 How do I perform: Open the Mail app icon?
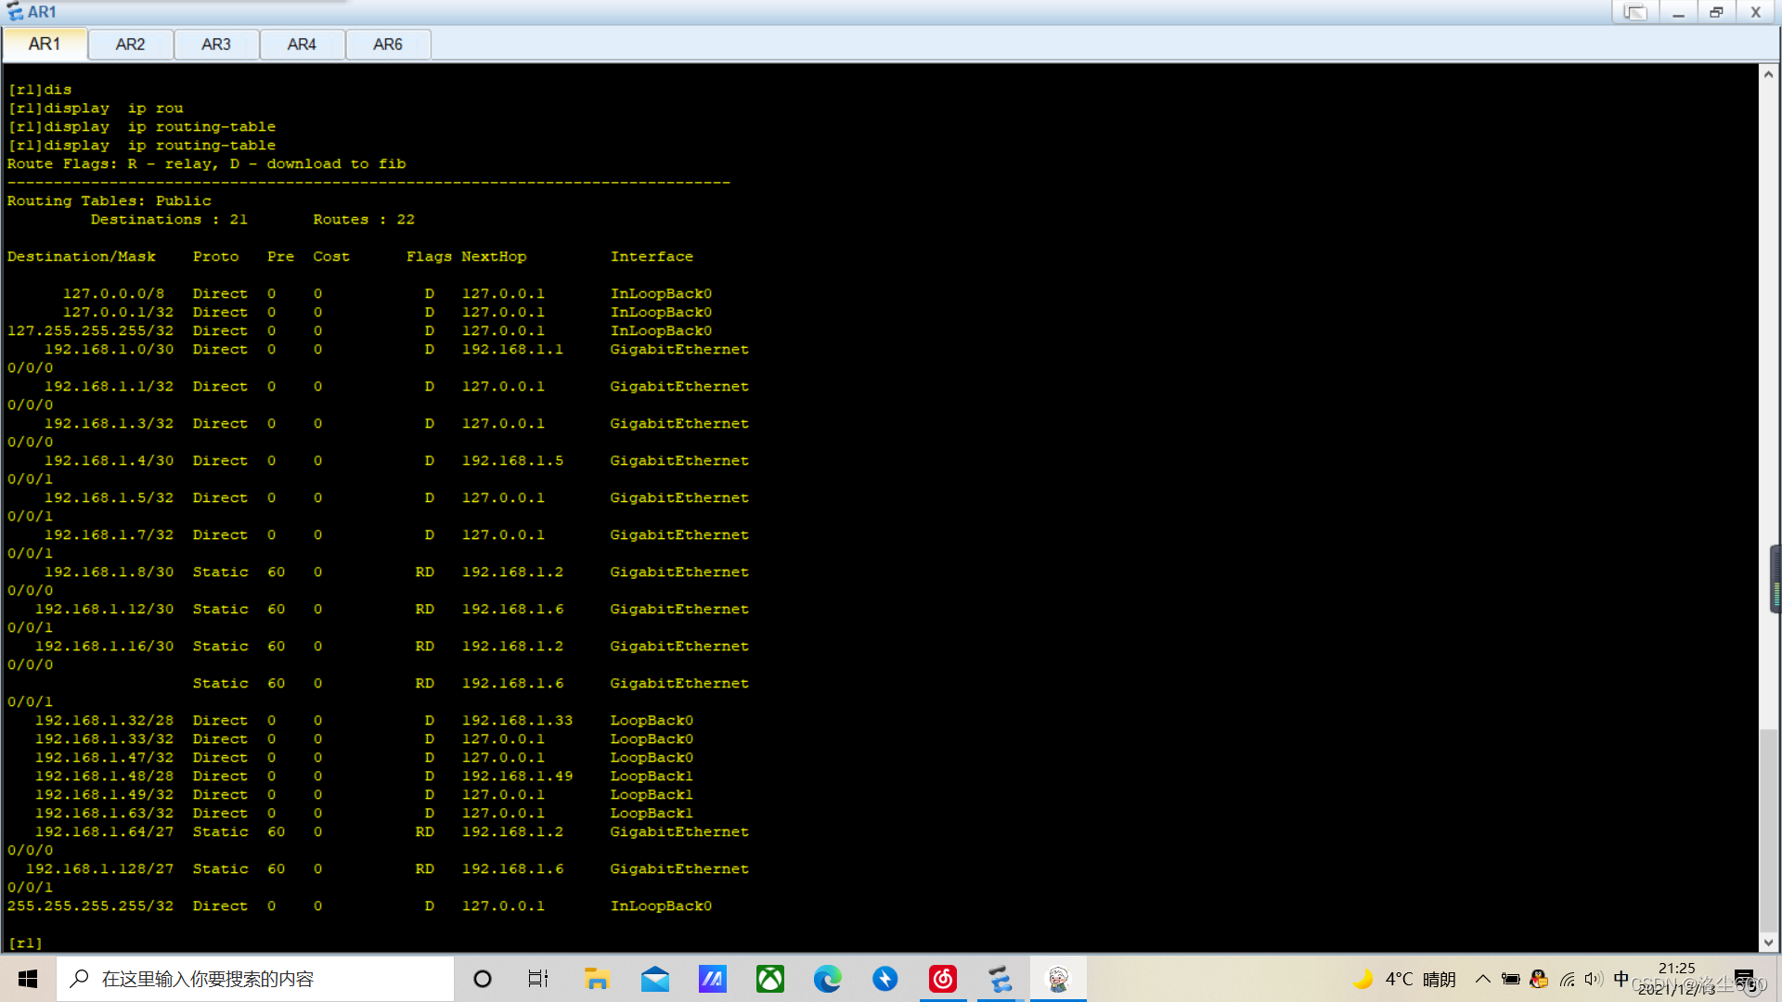[x=655, y=979]
